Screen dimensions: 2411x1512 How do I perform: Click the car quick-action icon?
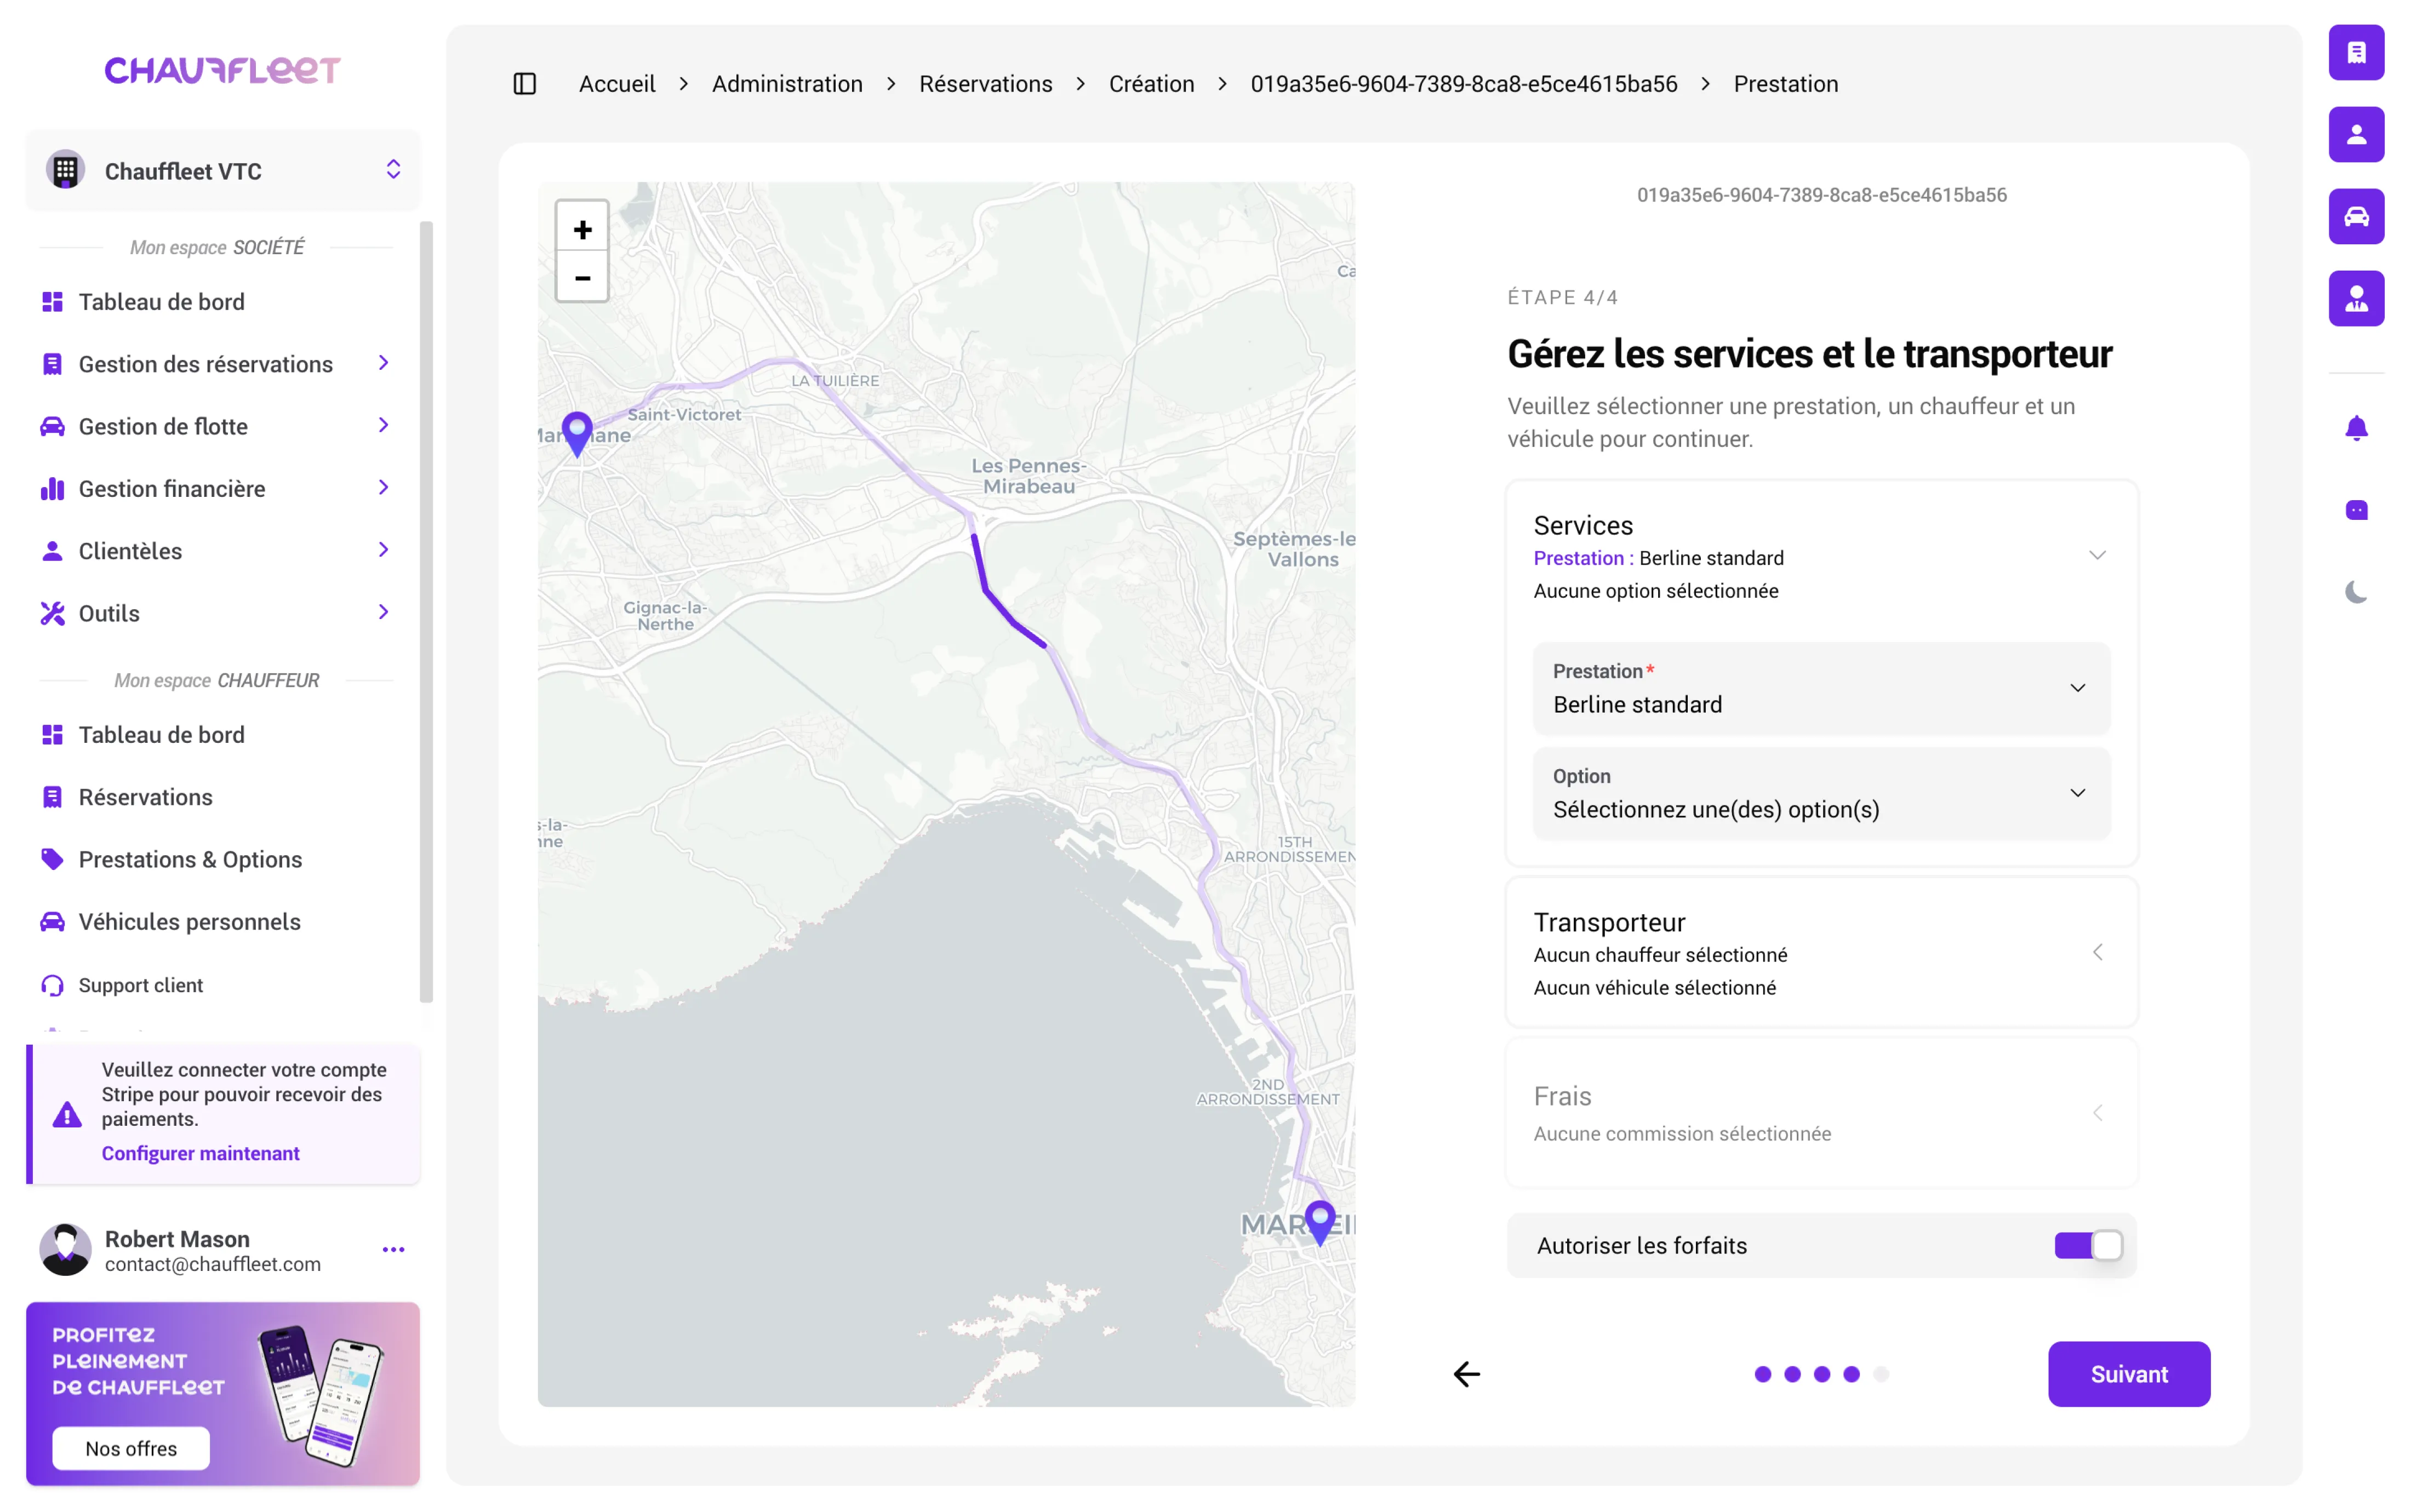(2355, 216)
